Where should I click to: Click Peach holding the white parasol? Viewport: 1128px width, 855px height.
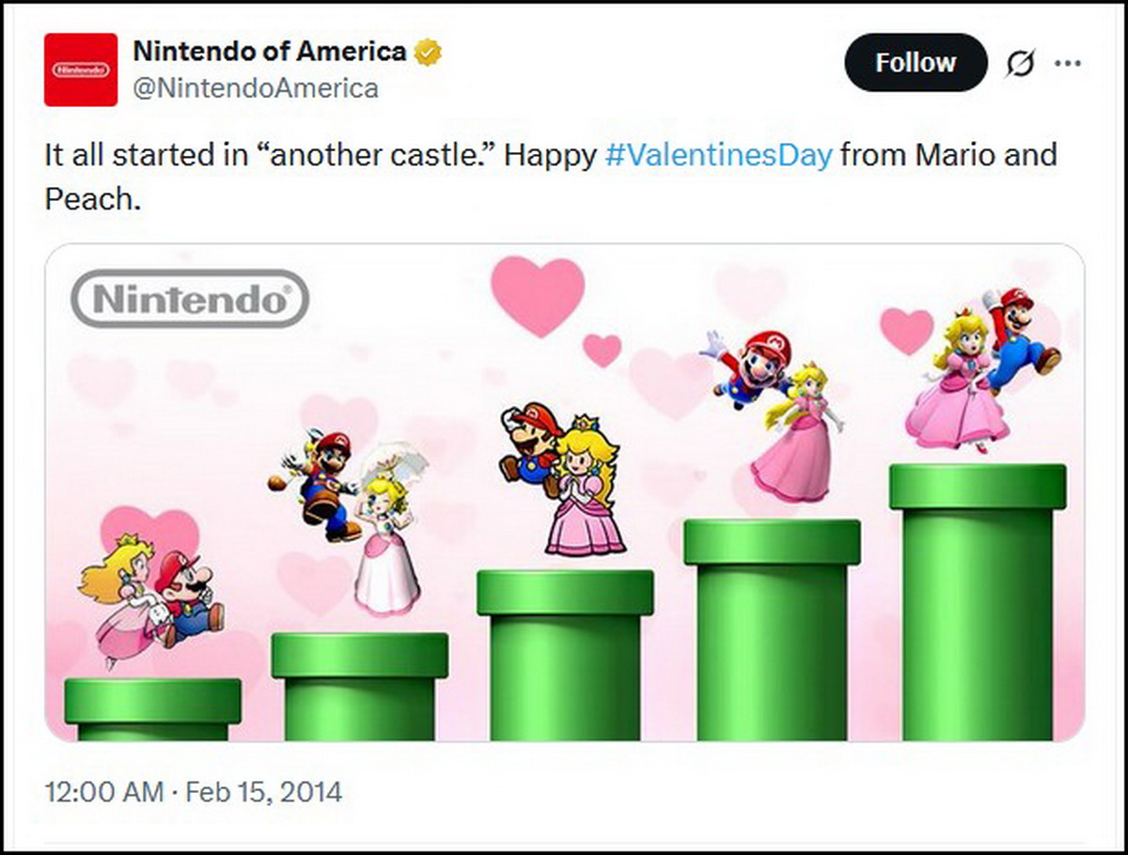click(x=389, y=531)
